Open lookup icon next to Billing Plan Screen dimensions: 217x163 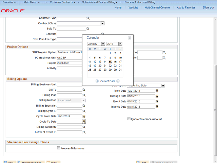click(x=84, y=95)
